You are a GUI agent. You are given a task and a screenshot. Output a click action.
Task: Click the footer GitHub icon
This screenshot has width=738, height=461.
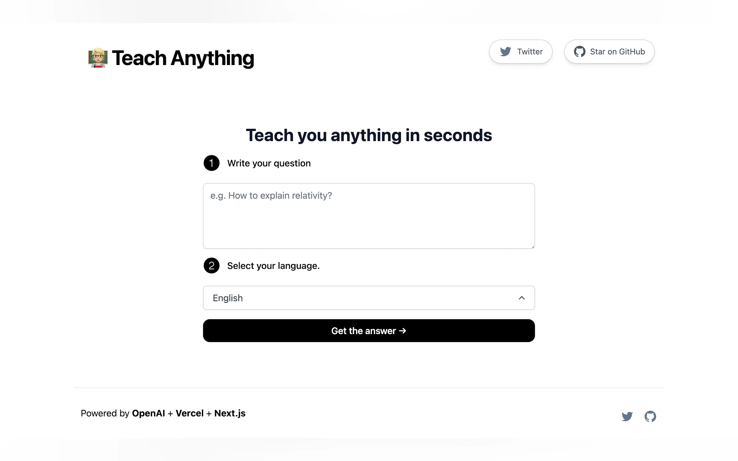[x=650, y=416]
